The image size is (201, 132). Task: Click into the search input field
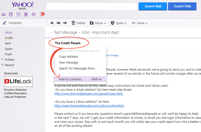coord(92,6)
